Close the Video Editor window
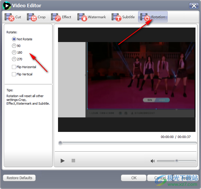The width and height of the screenshot is (201, 189). (x=194, y=6)
